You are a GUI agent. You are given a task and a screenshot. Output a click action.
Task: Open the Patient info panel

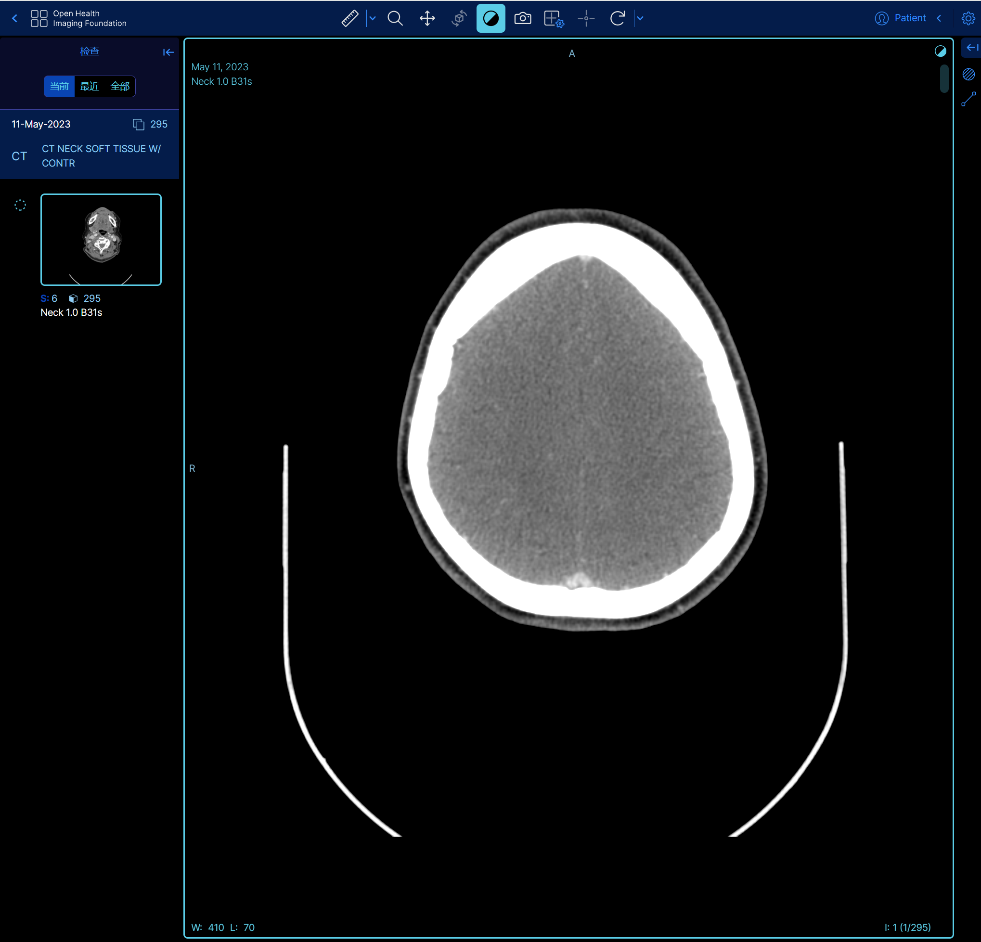(900, 18)
